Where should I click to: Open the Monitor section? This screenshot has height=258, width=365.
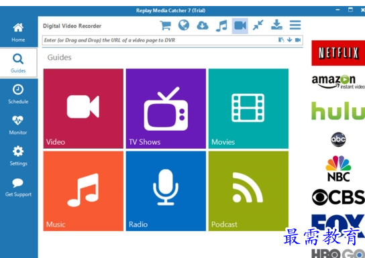click(x=18, y=125)
